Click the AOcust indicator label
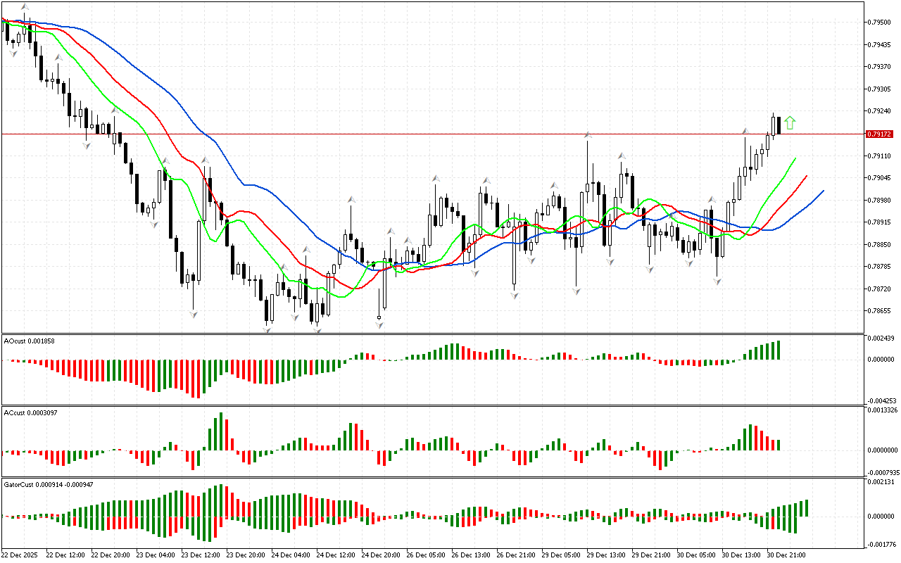The width and height of the screenshot is (901, 563). click(x=29, y=341)
